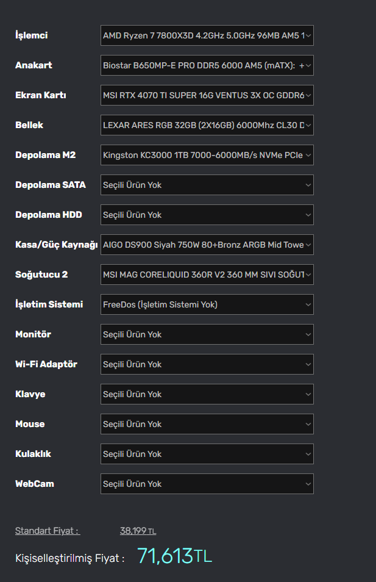Open the Kasa/Güç Kaynağı dropdown with AIGO DS900

click(207, 245)
